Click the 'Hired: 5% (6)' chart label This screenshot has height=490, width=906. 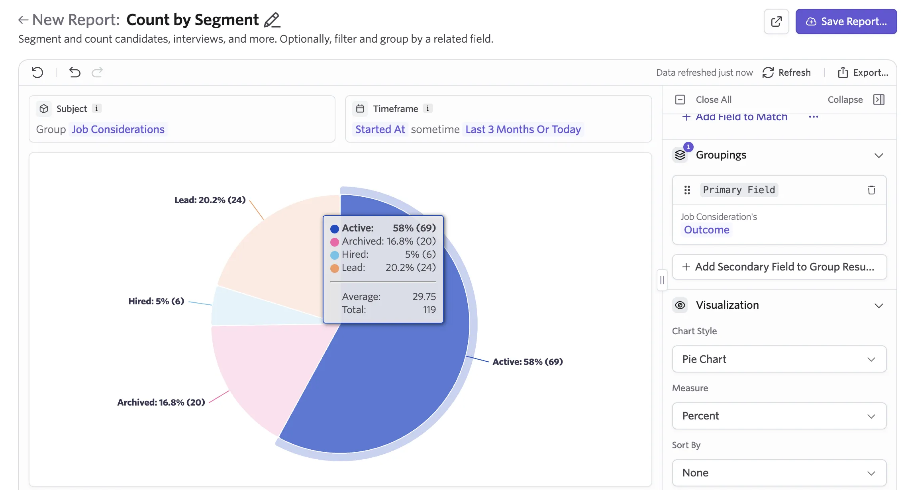(156, 301)
